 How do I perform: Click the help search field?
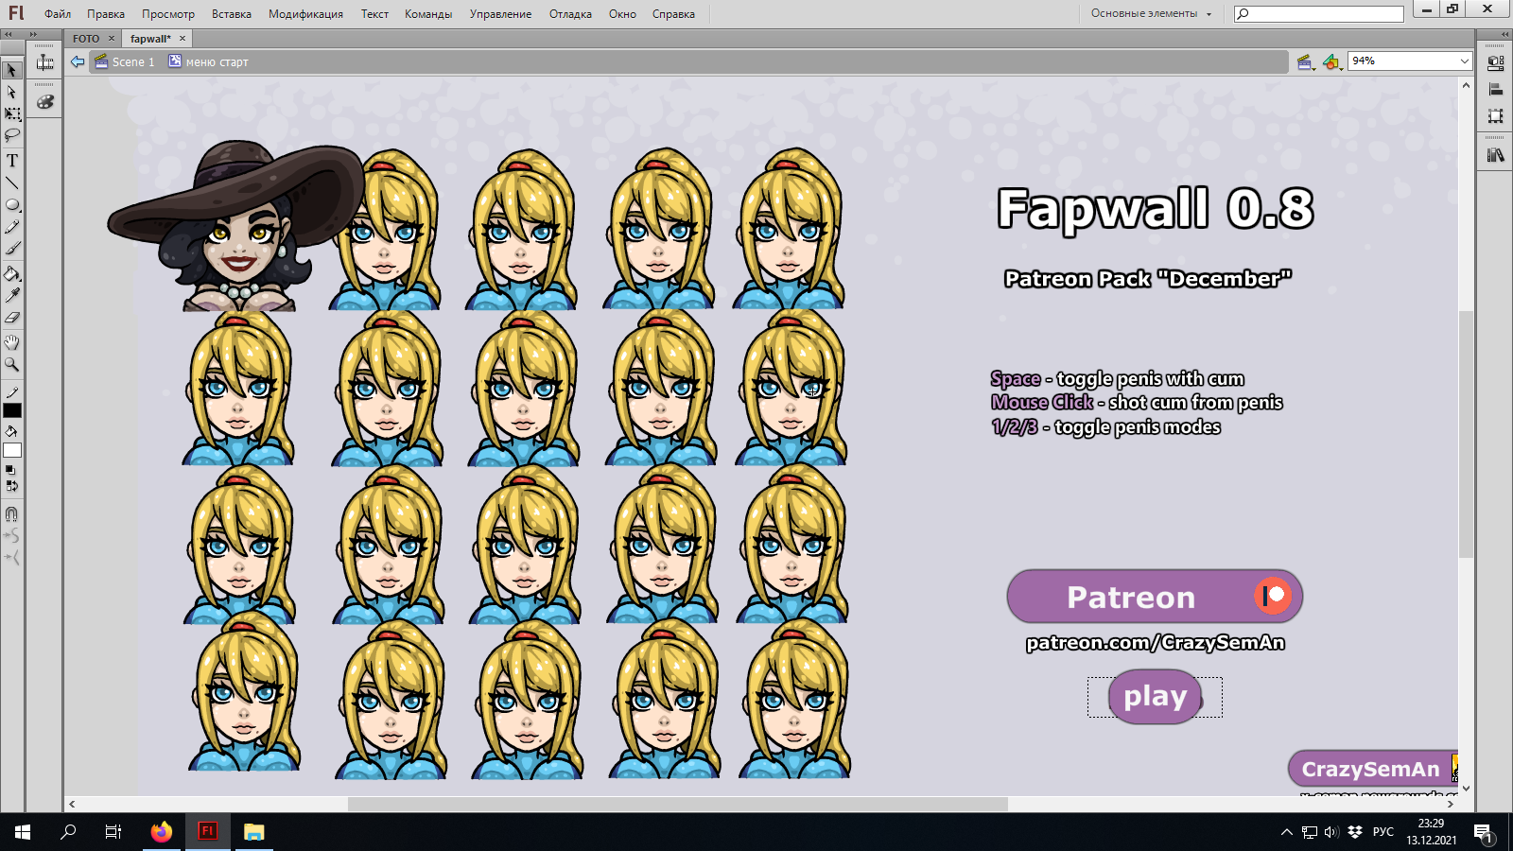1319,13
